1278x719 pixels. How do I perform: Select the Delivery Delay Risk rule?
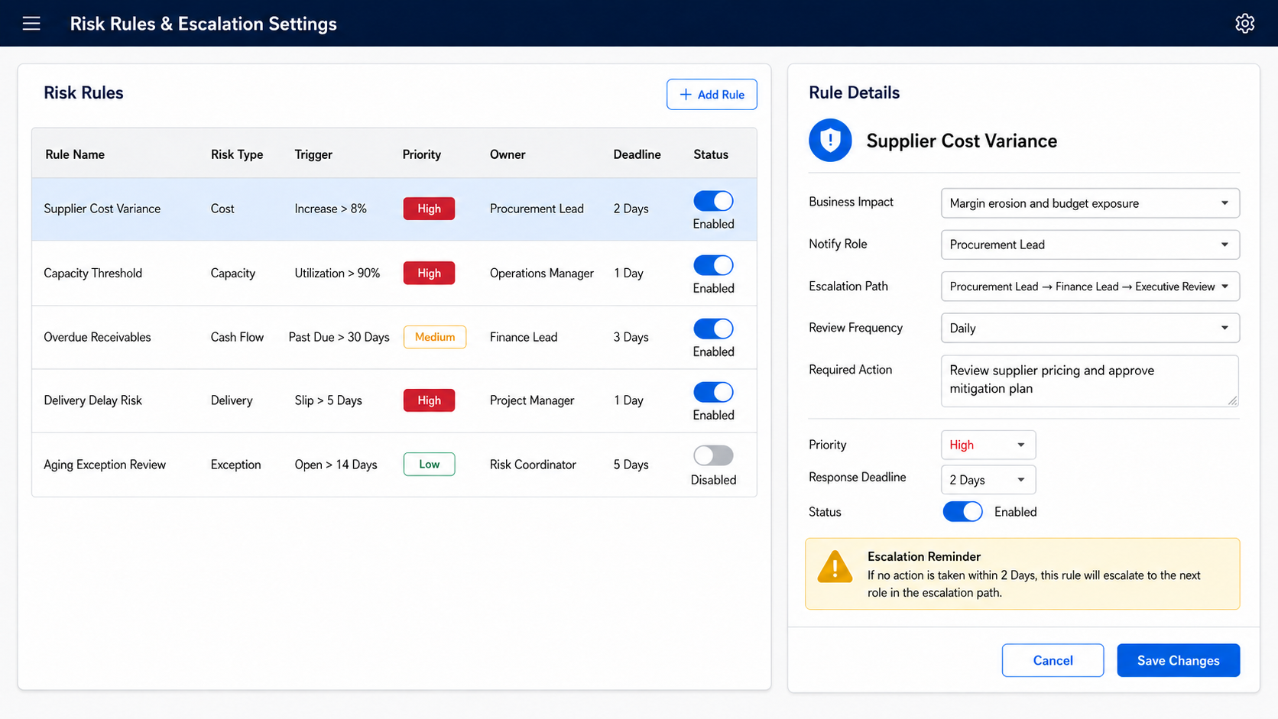coord(394,400)
